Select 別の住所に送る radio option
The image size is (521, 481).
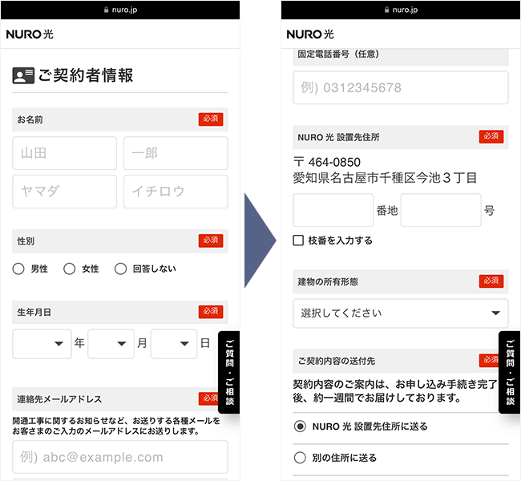tap(300, 458)
